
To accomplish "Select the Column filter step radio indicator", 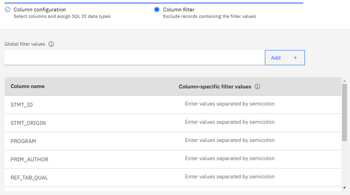I will (157, 10).
